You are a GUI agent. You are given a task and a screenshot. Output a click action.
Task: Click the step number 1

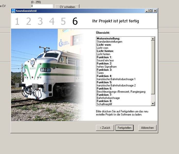17,21
